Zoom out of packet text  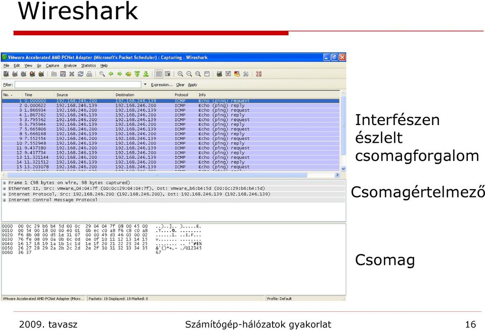pyautogui.click(x=189, y=74)
